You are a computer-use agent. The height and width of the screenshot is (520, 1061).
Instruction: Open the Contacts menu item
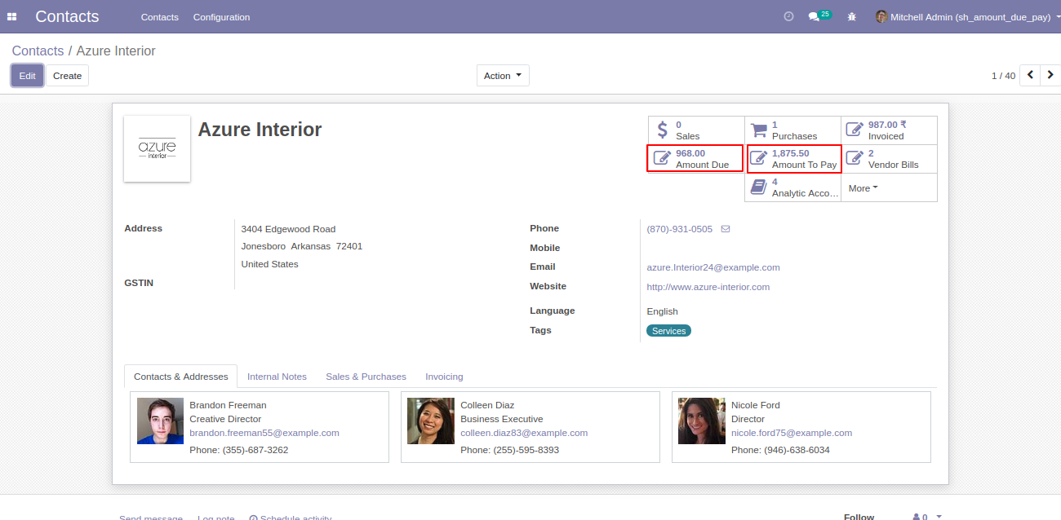[159, 17]
